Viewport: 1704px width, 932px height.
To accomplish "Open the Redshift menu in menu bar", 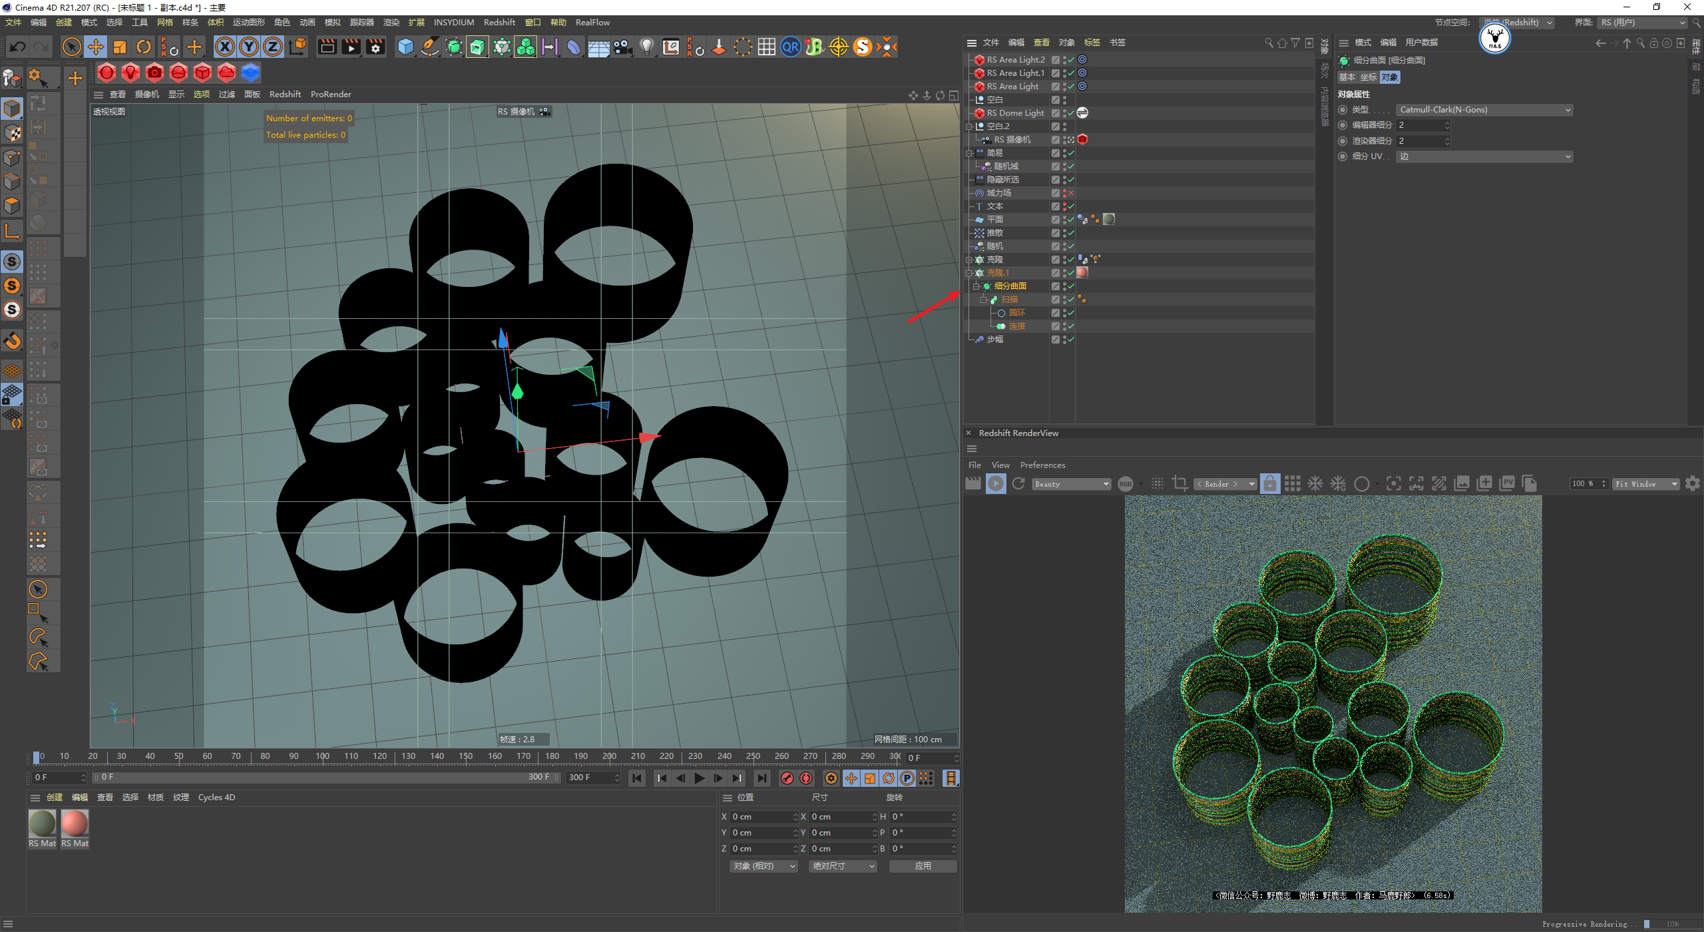I will point(499,23).
